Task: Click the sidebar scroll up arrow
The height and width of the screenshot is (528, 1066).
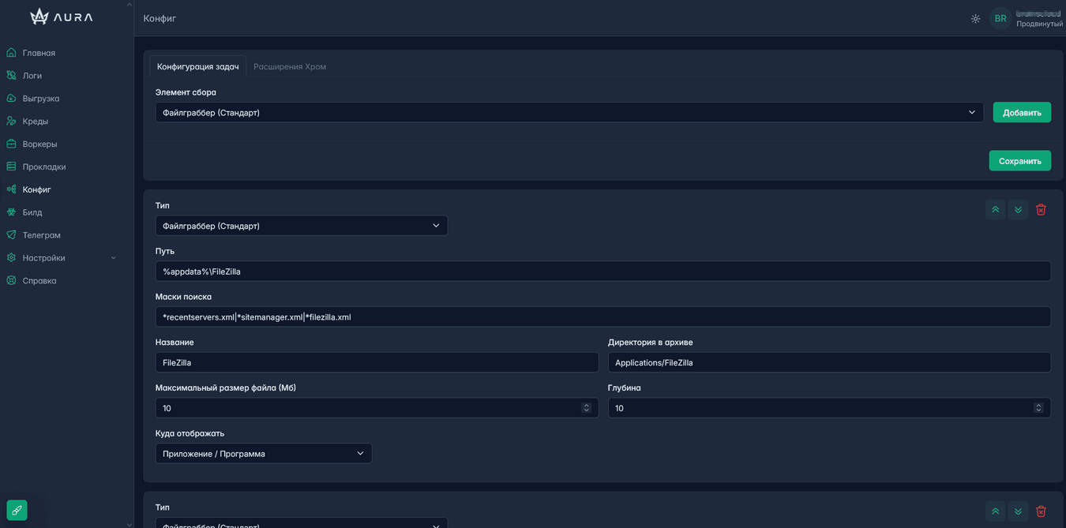Action: 129,4
